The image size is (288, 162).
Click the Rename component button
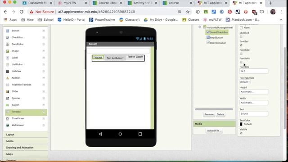pos(209,114)
